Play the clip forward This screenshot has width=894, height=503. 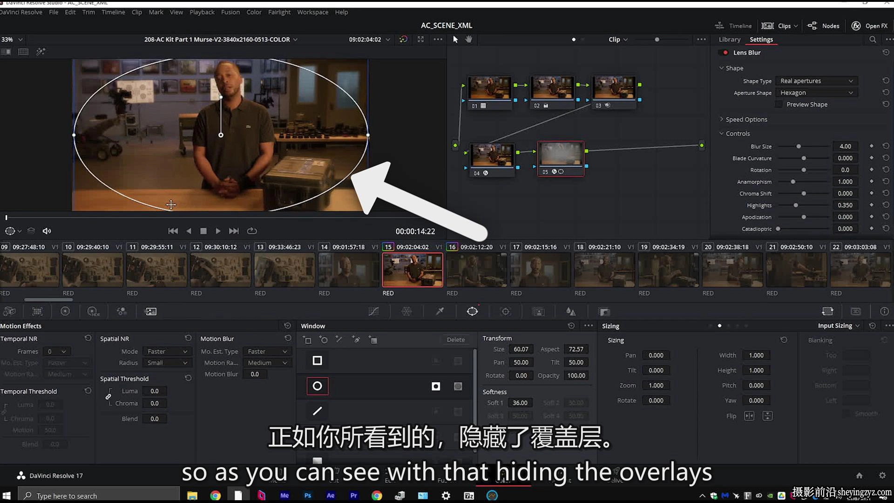[218, 231]
